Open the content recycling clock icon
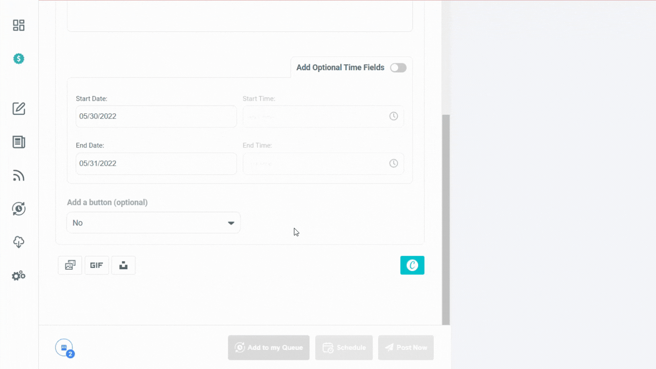 pos(19,209)
